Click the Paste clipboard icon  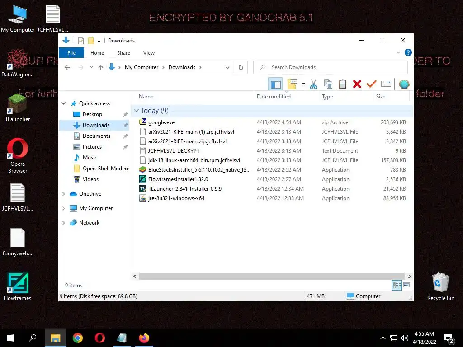343,84
